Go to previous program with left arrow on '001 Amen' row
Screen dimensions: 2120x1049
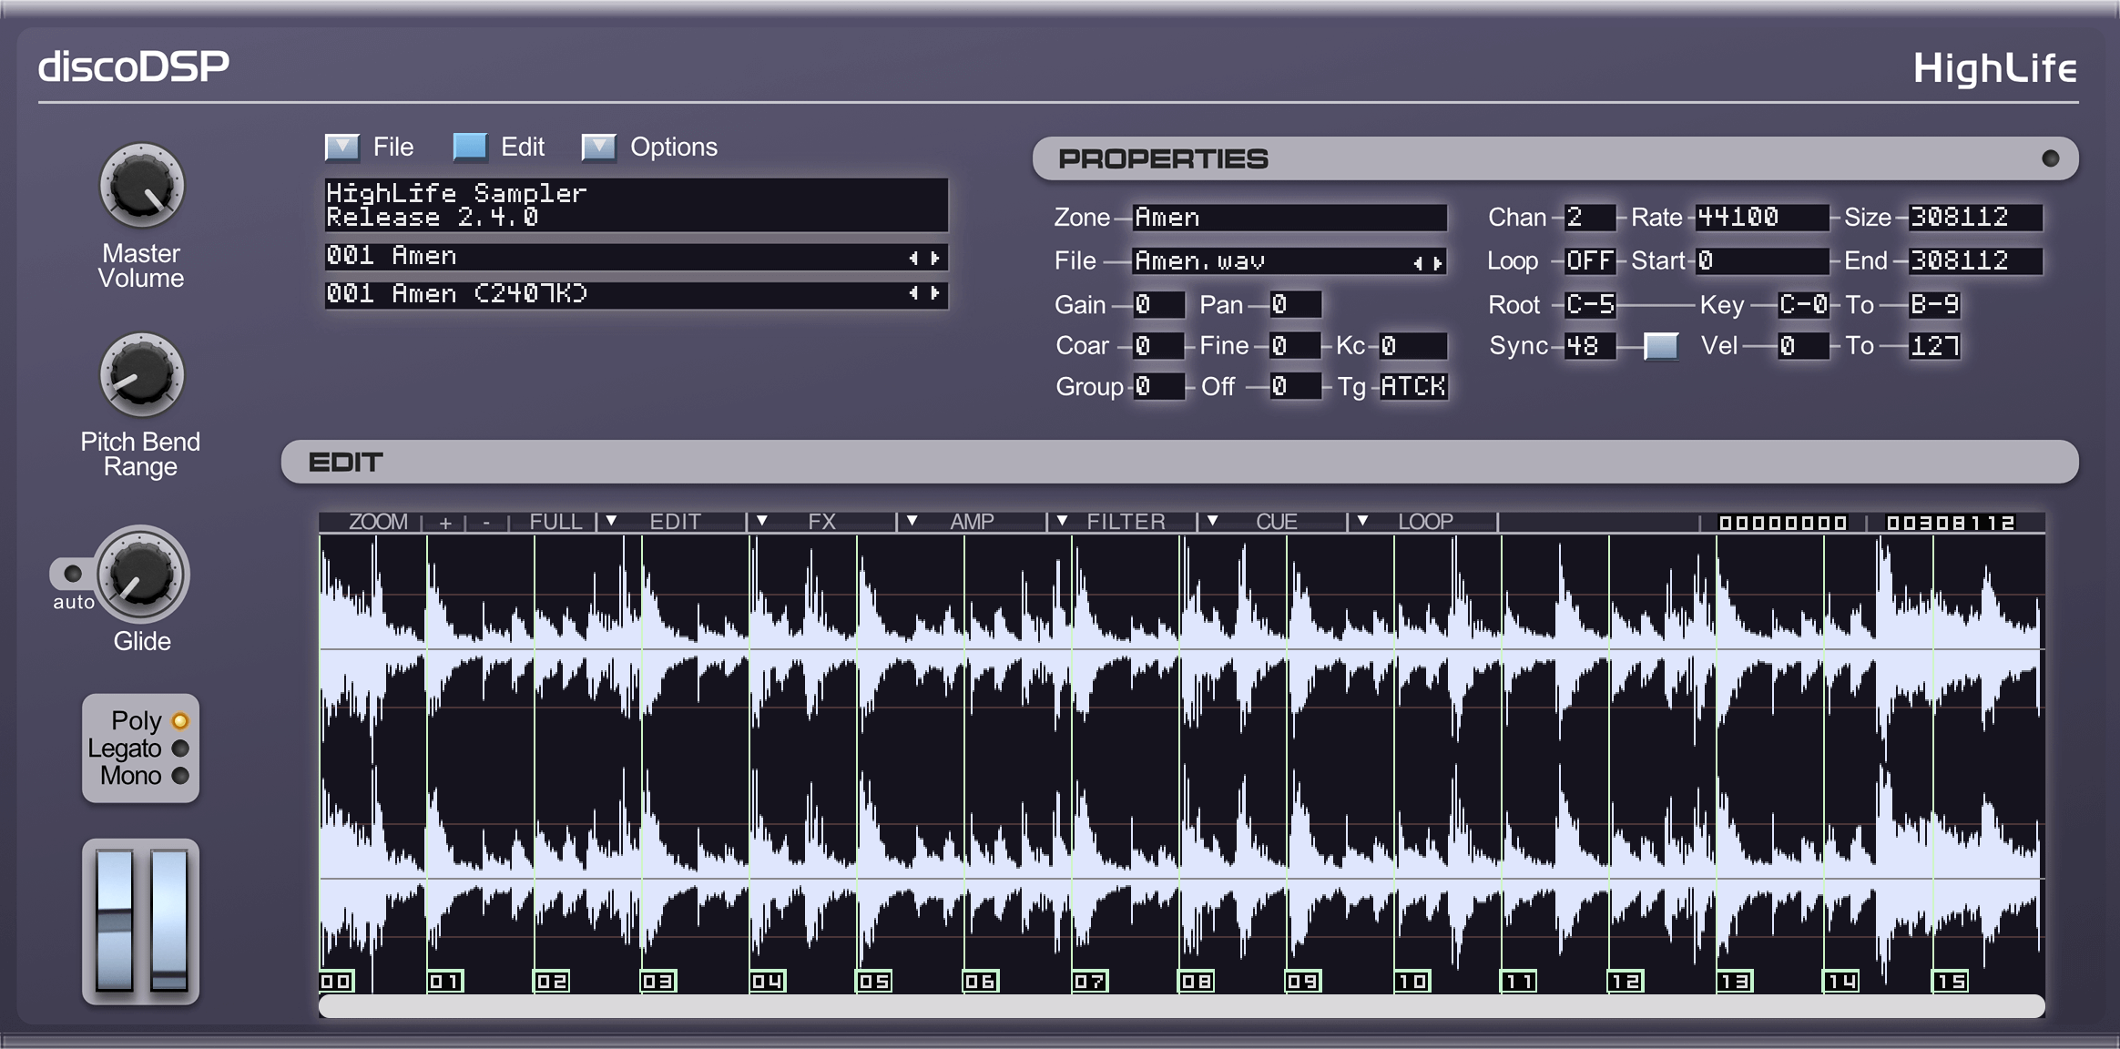click(x=913, y=258)
